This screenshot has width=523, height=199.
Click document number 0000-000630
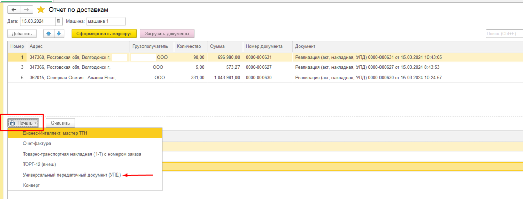[x=268, y=78]
